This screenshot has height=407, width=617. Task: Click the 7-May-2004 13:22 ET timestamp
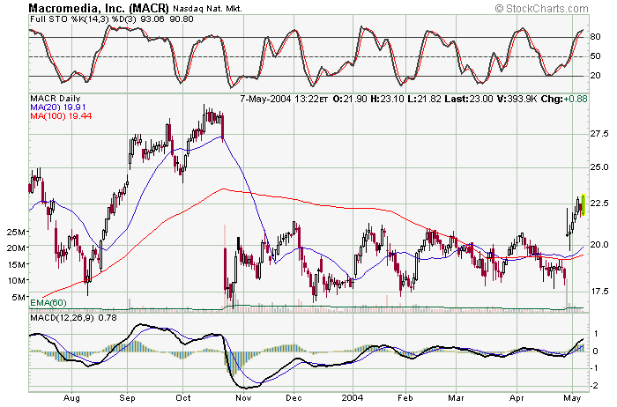pyautogui.click(x=284, y=99)
